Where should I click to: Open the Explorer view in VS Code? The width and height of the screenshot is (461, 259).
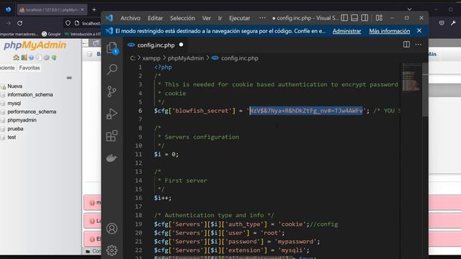(112, 47)
